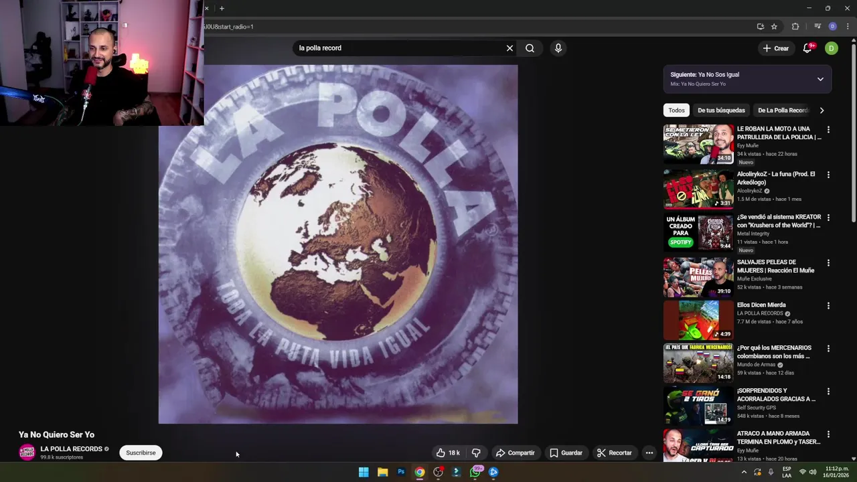Open File Explorer from the taskbar
857x482 pixels.
pos(382,472)
